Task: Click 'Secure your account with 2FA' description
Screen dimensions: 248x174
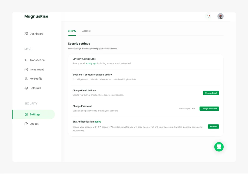Action: [137, 129]
